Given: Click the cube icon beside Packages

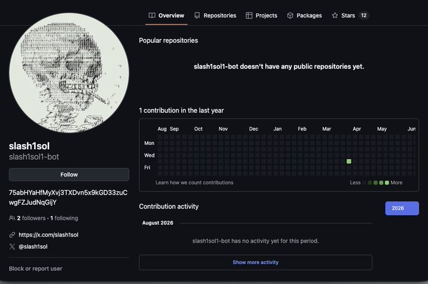Looking at the screenshot, I should click(x=290, y=16).
